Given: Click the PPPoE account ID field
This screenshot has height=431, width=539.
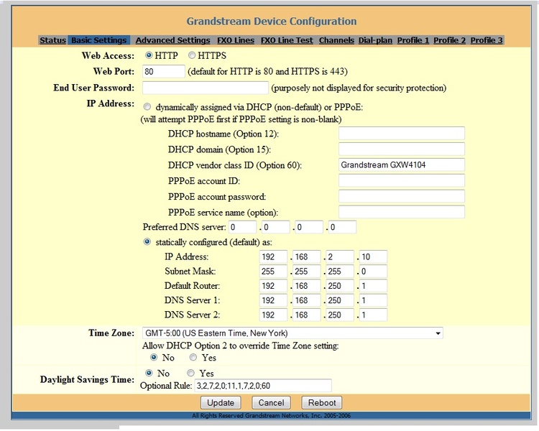Looking at the screenshot, I should 402,181.
